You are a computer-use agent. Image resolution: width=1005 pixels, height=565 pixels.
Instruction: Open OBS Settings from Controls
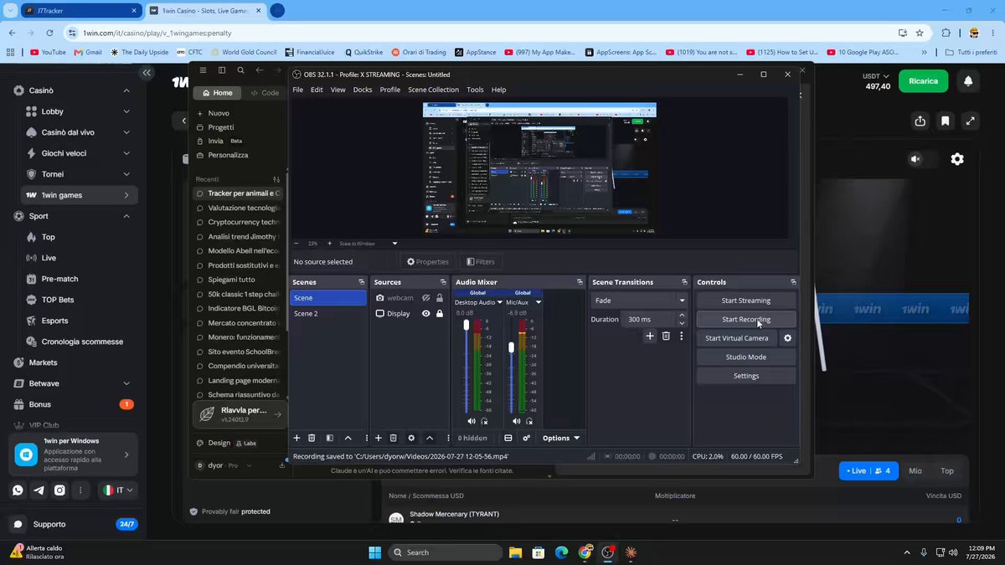746,376
